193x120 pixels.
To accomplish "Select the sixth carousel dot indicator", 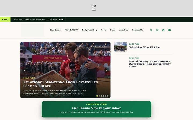I will [108, 96].
